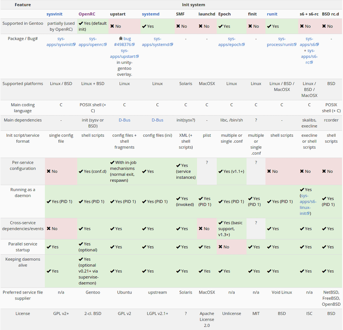343x330 pixels.
Task: Click the 'Epoch' column header
Action: pyautogui.click(x=224, y=14)
